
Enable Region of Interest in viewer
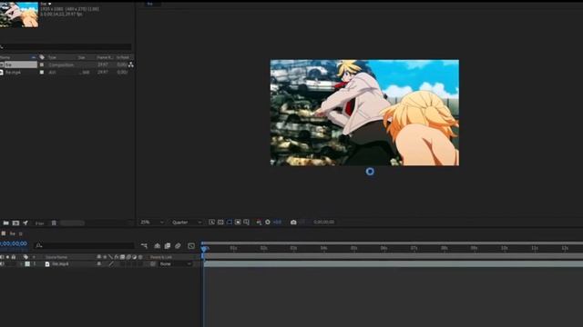tap(238, 222)
